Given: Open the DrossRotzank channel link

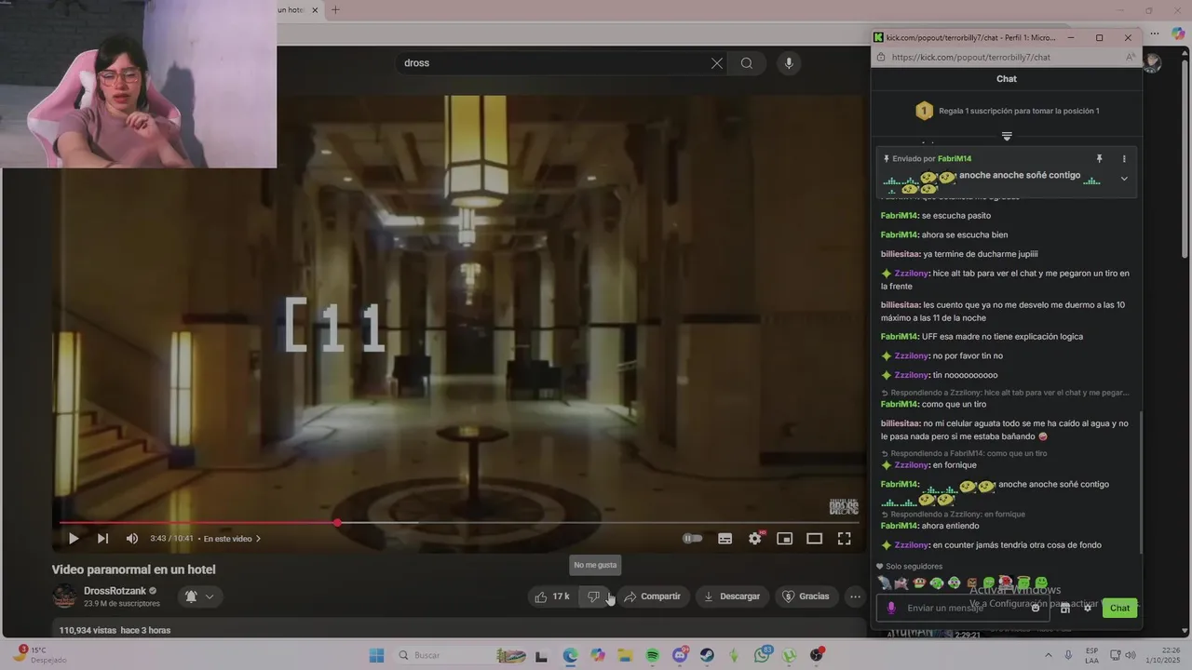Looking at the screenshot, I should [x=115, y=591].
